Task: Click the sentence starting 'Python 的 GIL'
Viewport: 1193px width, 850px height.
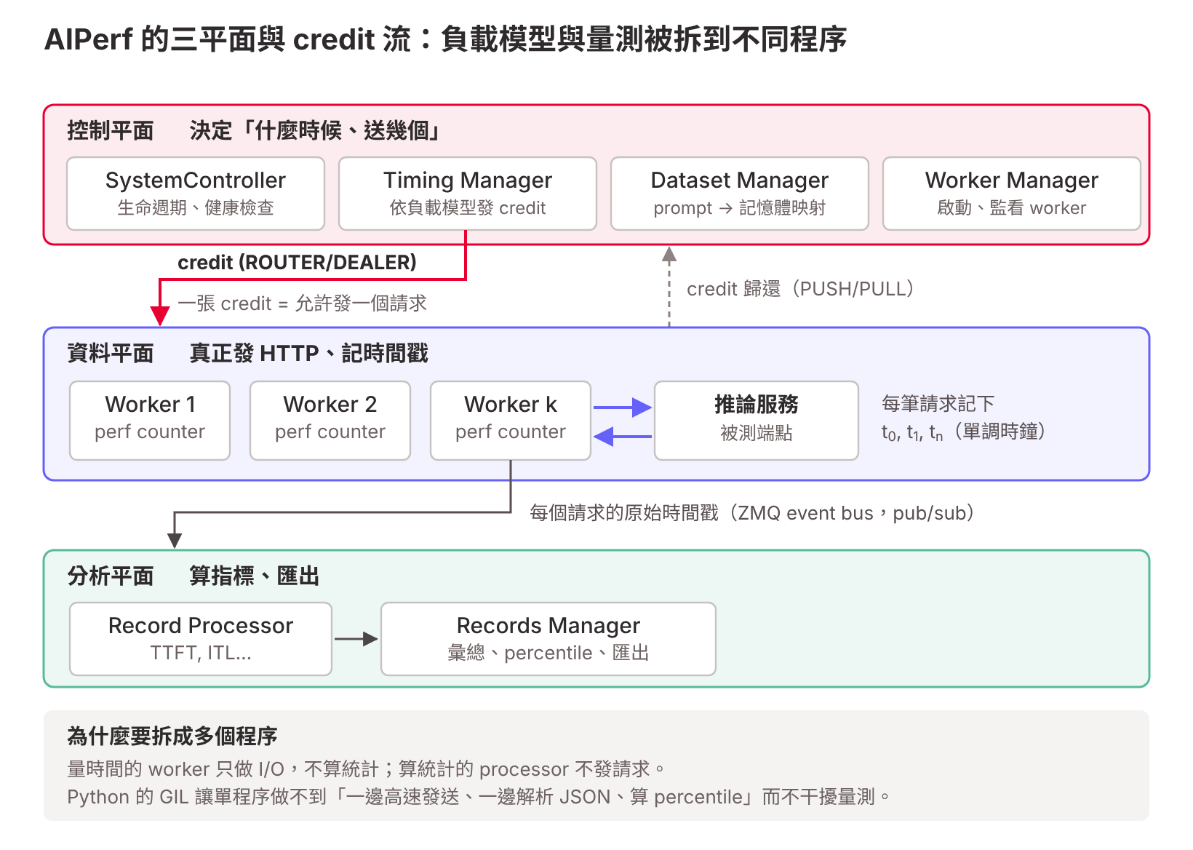Action: point(479,797)
